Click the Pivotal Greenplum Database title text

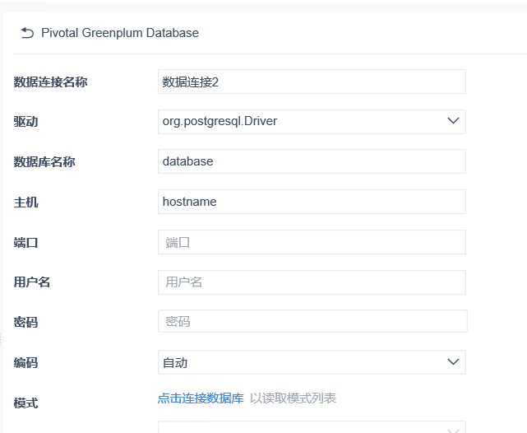[120, 33]
